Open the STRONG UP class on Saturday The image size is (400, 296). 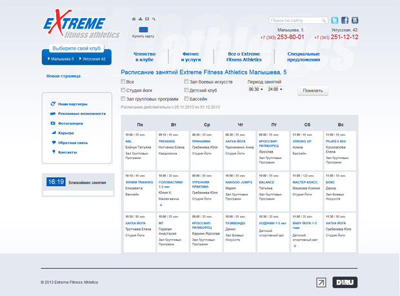pos(302,142)
